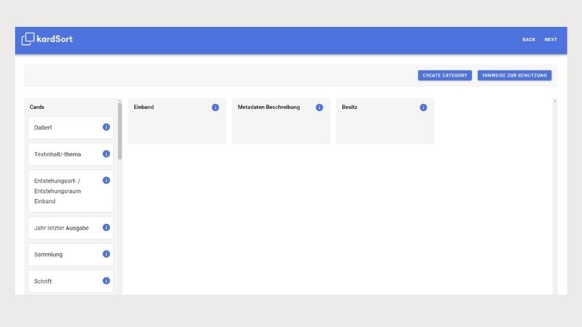This screenshot has width=582, height=327.
Task: Click the Metadaten Beschreibung category title
Action: [269, 107]
